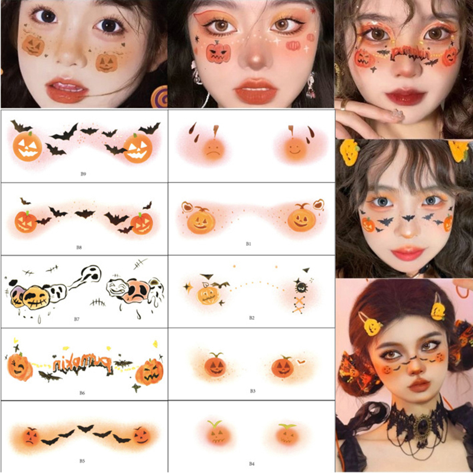The width and height of the screenshot is (473, 473).
Task: Select the B4 sprout pumpkins sticker design
Action: pyautogui.click(x=251, y=436)
